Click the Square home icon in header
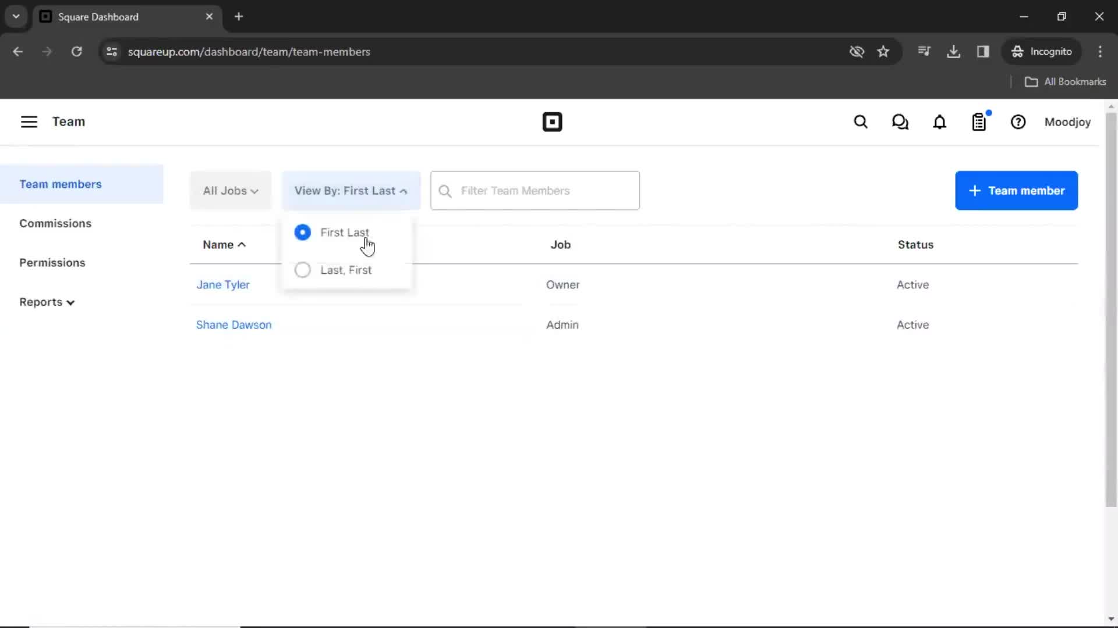The height and width of the screenshot is (628, 1118). pos(552,122)
